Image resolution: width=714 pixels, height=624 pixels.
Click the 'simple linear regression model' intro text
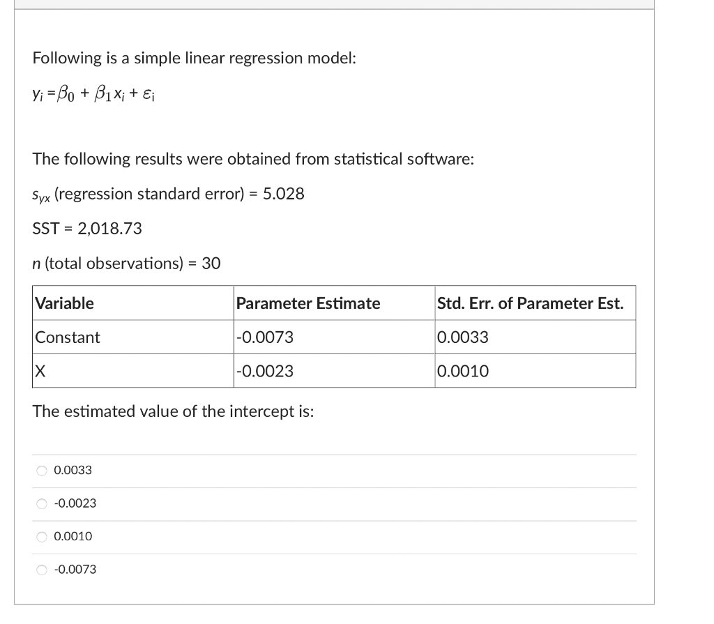194,59
